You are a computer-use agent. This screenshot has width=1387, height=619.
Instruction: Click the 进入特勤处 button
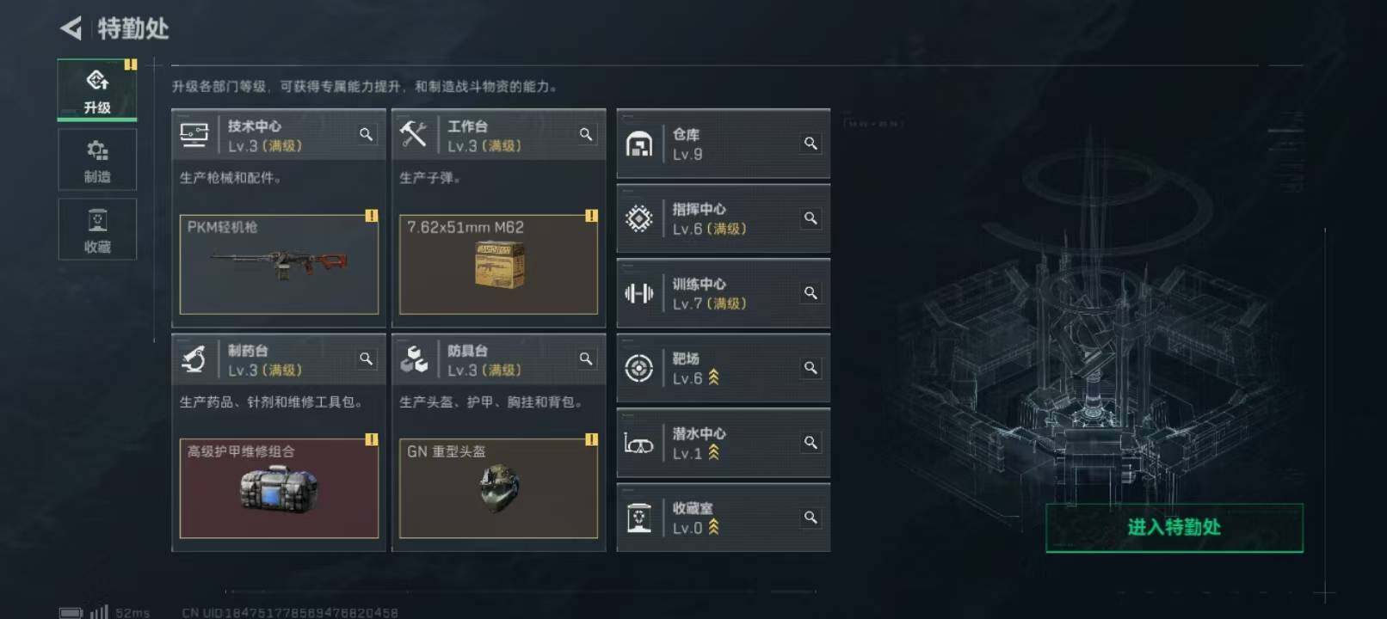pyautogui.click(x=1174, y=528)
